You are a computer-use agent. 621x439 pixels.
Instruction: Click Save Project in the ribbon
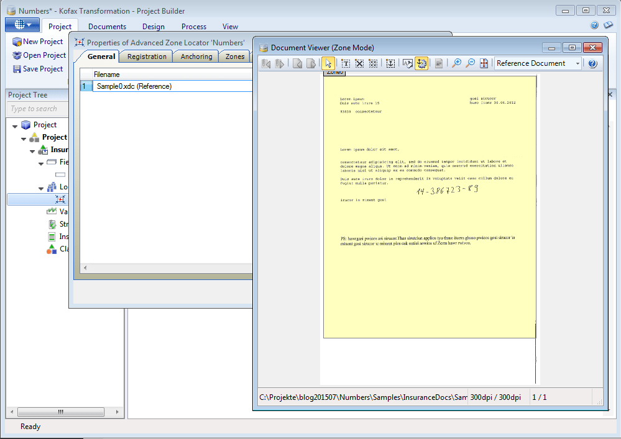(38, 69)
